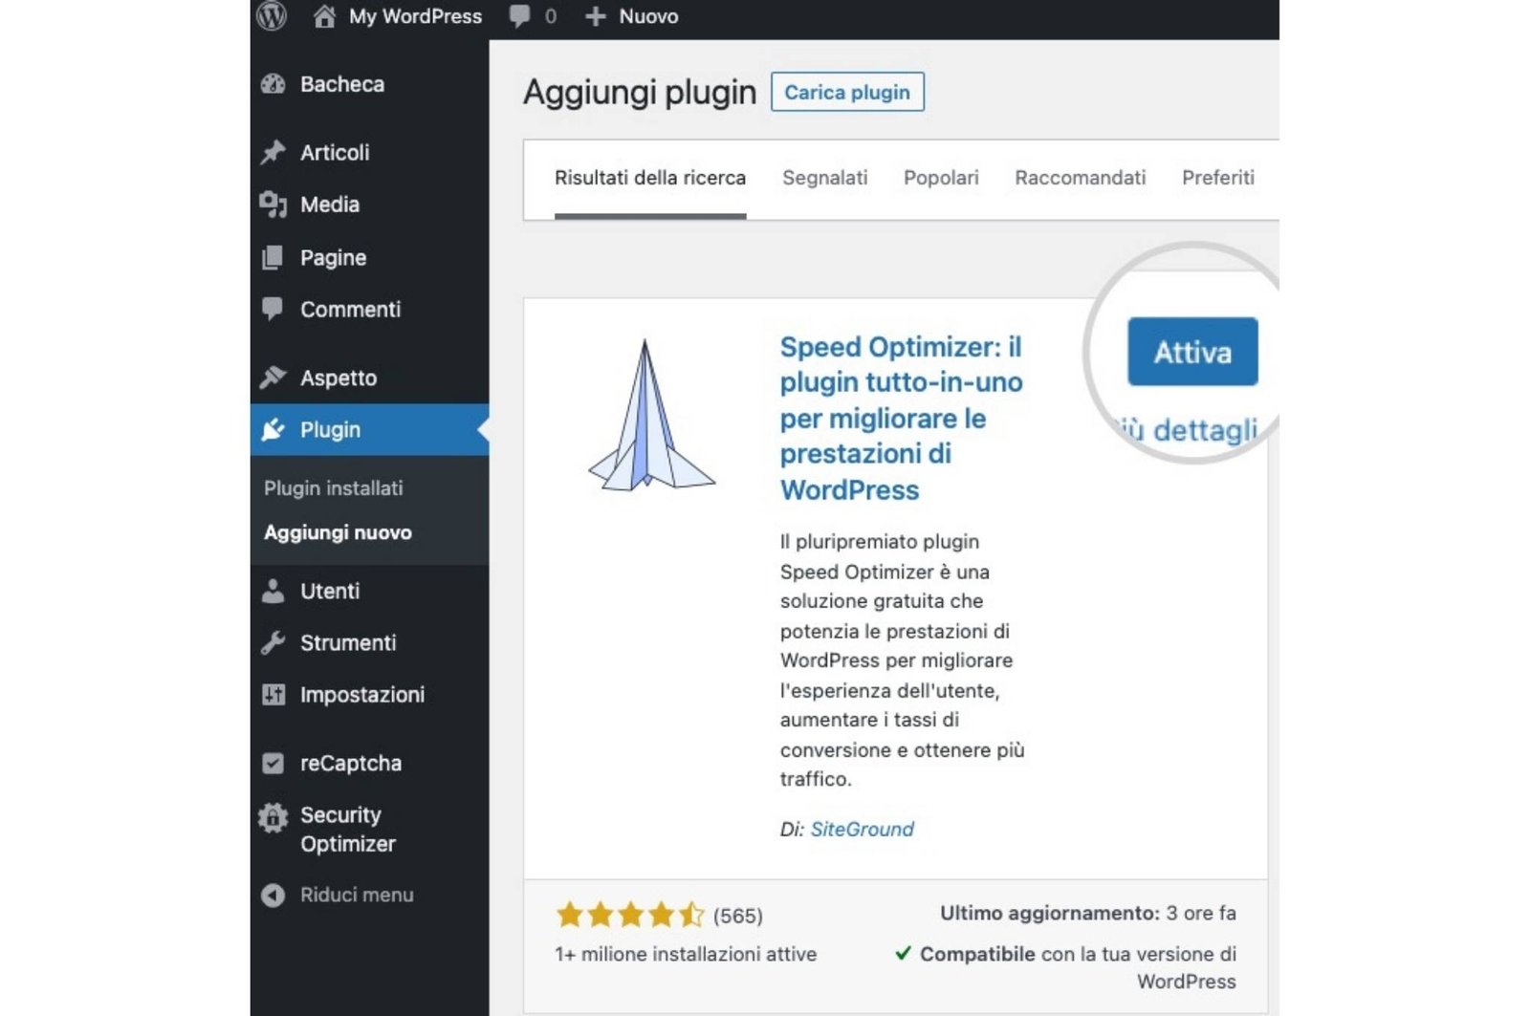Switch to the Raccomandati tab

pos(1081,178)
